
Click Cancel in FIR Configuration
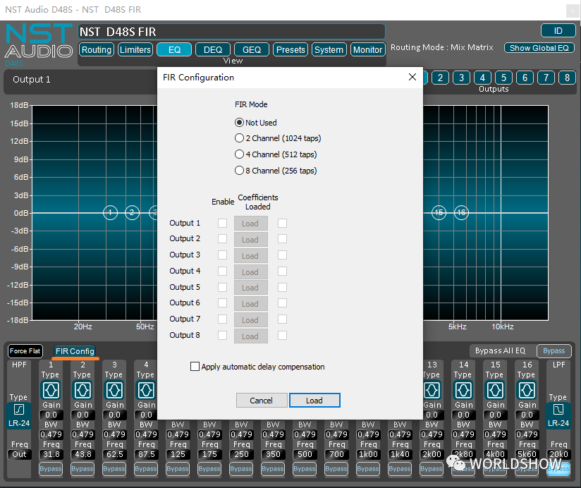pyautogui.click(x=261, y=400)
